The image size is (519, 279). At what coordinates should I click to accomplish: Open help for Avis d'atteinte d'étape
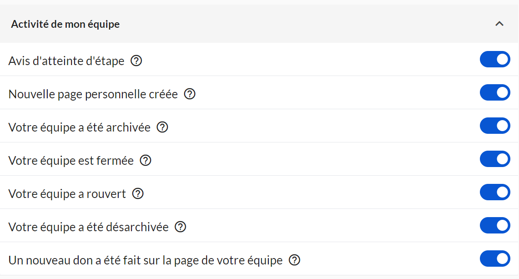tap(136, 61)
